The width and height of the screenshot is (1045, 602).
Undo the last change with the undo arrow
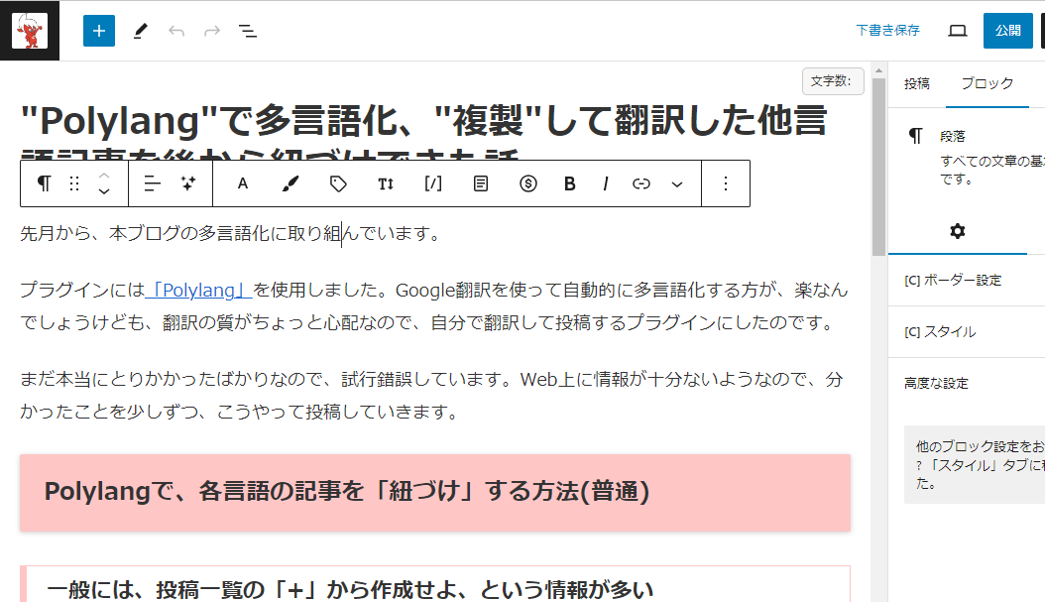[175, 31]
